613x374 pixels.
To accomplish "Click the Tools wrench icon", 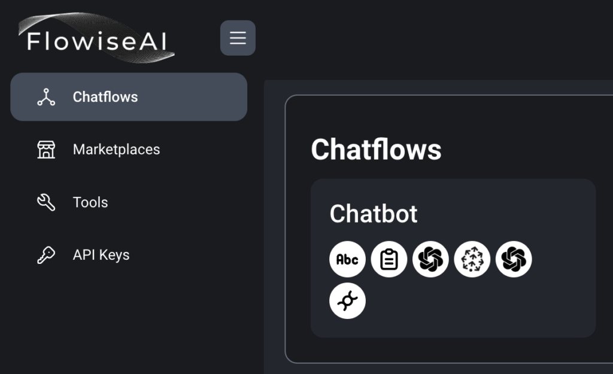I will 46,202.
